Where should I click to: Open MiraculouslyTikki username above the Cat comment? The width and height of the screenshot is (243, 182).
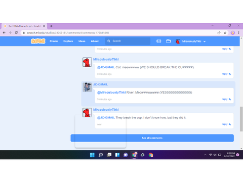(x=106, y=59)
